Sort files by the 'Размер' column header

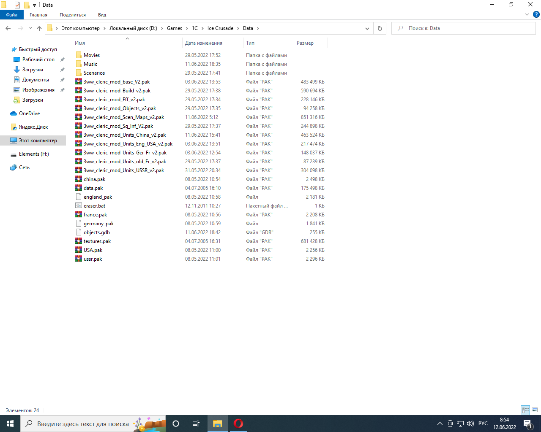click(310, 43)
